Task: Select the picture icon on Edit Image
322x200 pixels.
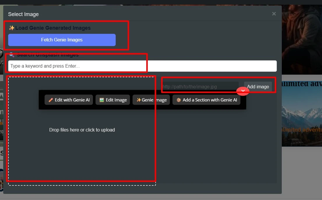Action: pos(102,100)
